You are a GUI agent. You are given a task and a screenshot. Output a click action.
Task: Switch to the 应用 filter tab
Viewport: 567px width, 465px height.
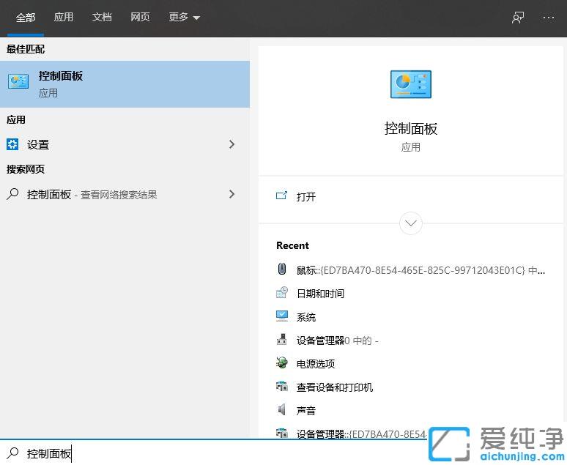click(64, 18)
